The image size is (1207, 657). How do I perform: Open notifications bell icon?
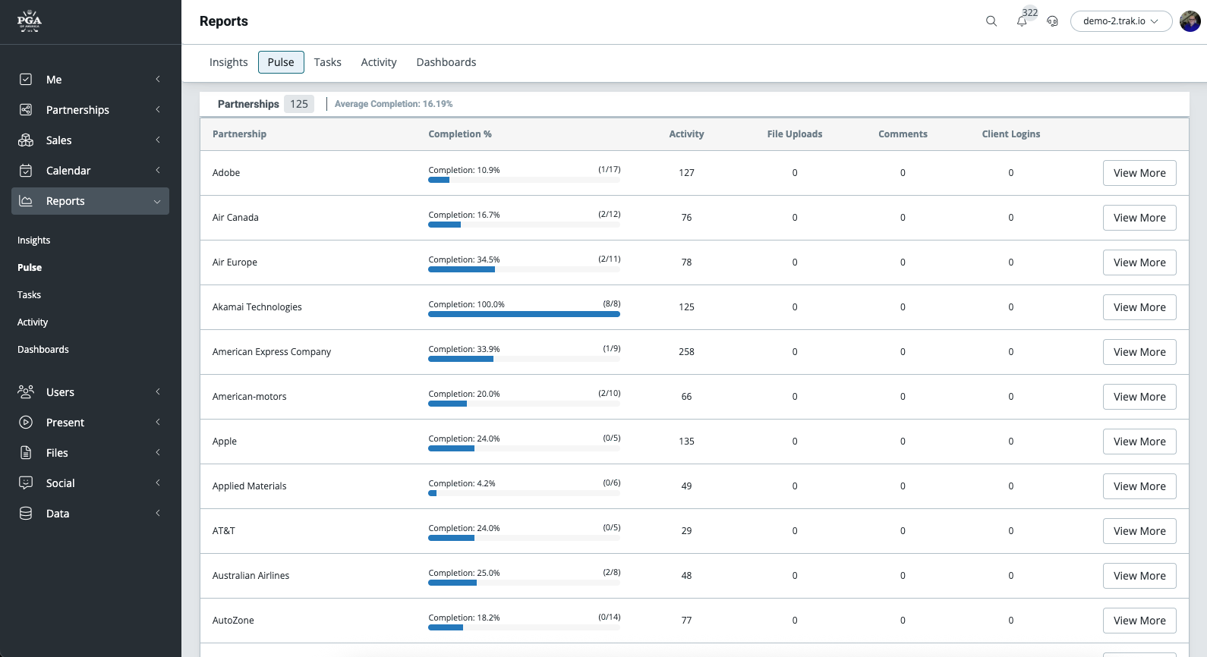pos(1022,21)
